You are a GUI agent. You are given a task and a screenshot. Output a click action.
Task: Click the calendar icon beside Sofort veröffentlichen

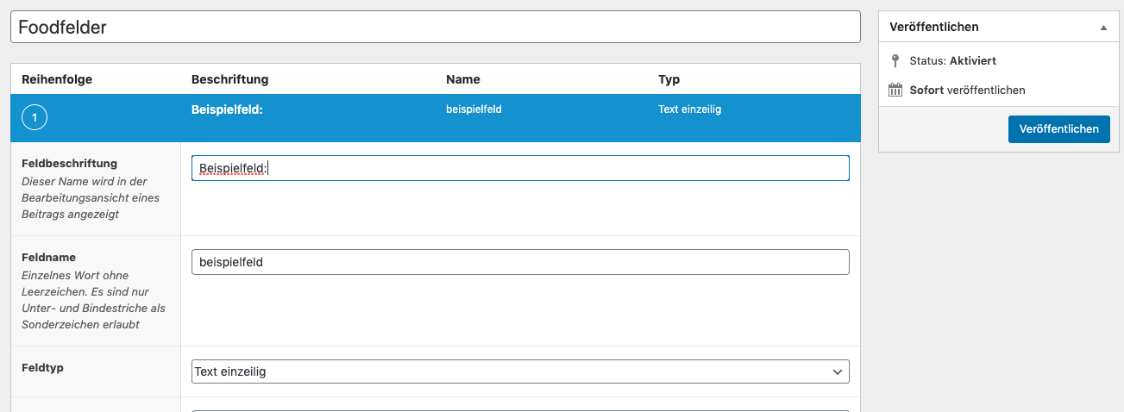pos(895,90)
